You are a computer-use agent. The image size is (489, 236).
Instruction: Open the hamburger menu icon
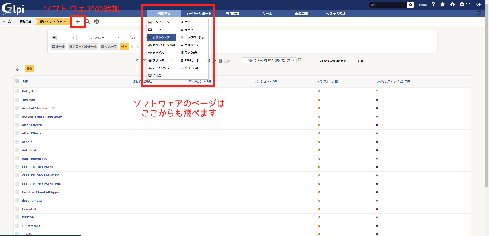click(x=479, y=13)
